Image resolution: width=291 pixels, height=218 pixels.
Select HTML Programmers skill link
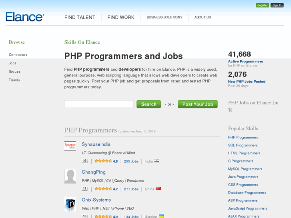(244, 153)
